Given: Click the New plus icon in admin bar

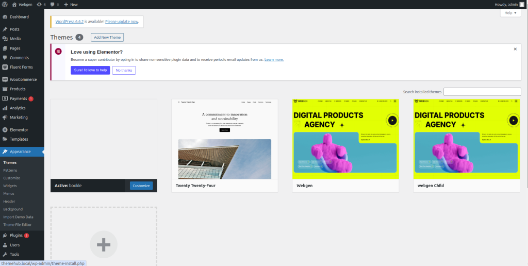Looking at the screenshot, I should click(66, 4).
